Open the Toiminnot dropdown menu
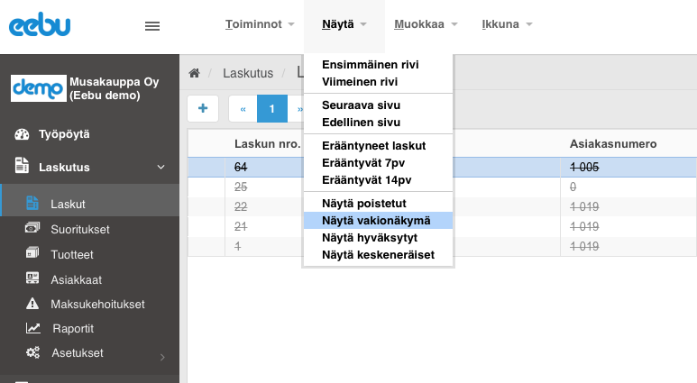The width and height of the screenshot is (697, 383). click(x=260, y=24)
